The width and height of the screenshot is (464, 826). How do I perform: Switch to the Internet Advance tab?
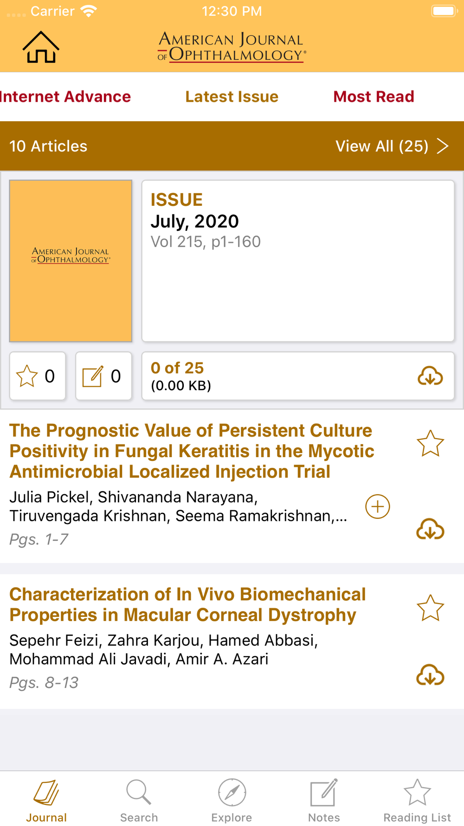point(65,97)
